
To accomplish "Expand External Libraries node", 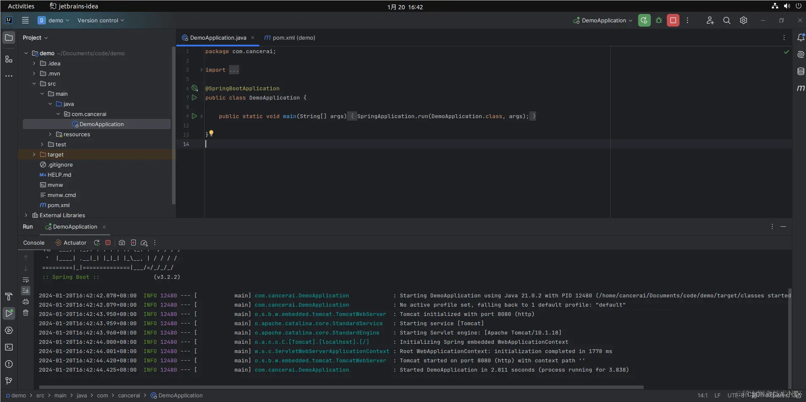I will [26, 215].
